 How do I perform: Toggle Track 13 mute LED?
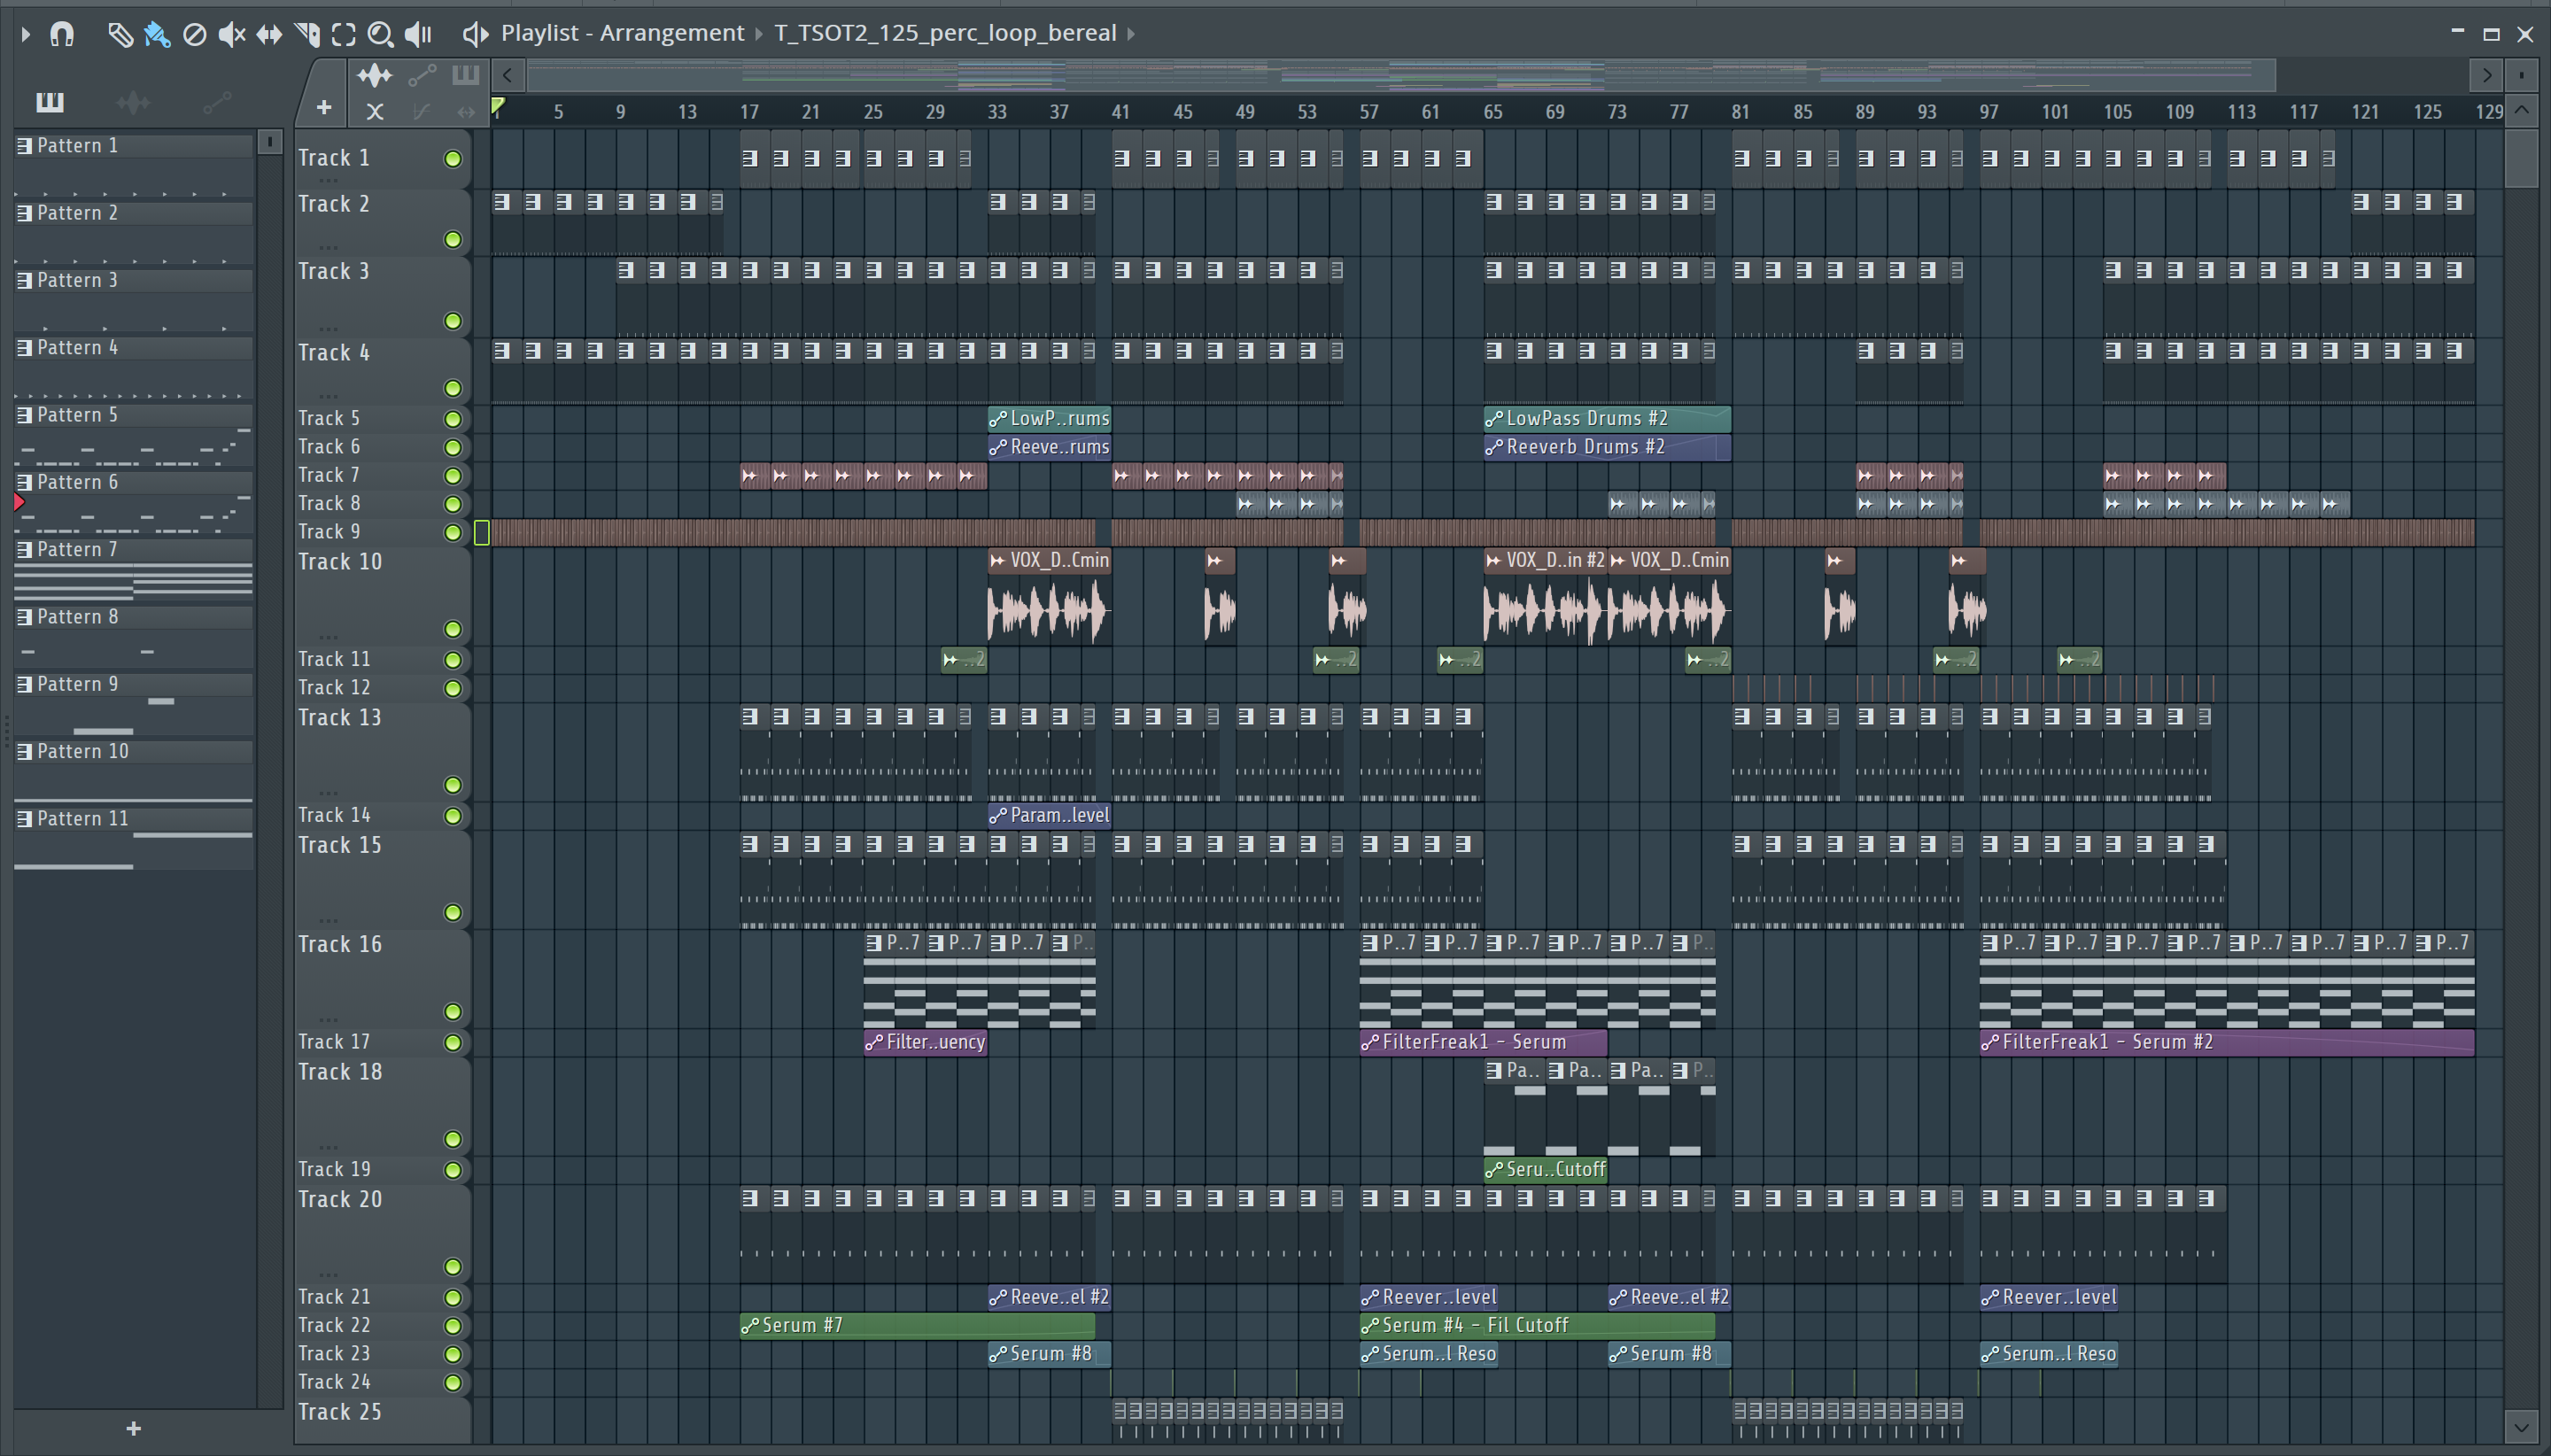point(453,785)
